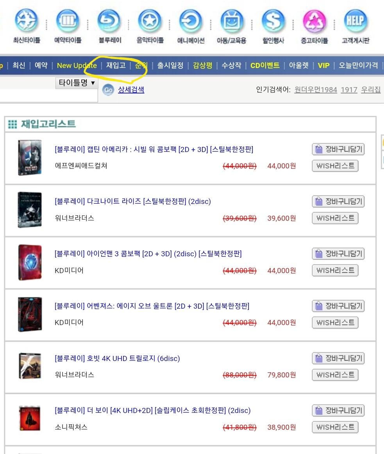Add 호빗 4K UHD 트릴로지 to WISH리스트

point(335,375)
